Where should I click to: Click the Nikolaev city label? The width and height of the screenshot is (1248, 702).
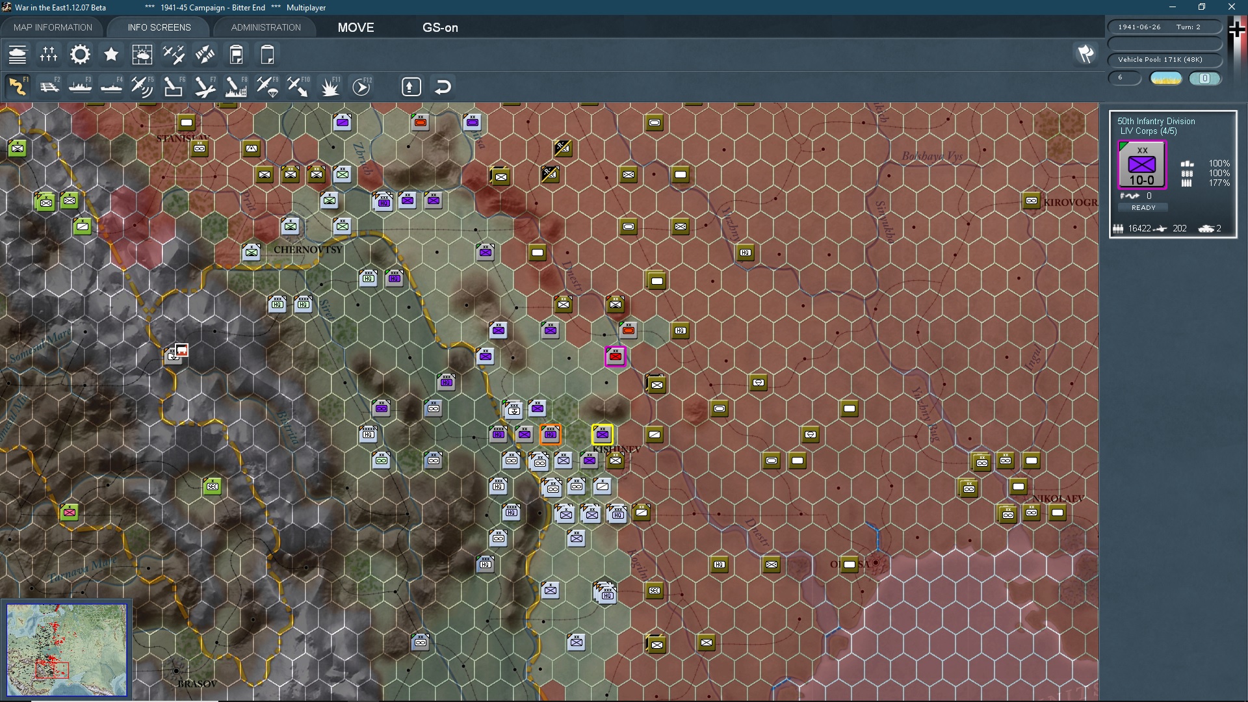[x=1058, y=499]
